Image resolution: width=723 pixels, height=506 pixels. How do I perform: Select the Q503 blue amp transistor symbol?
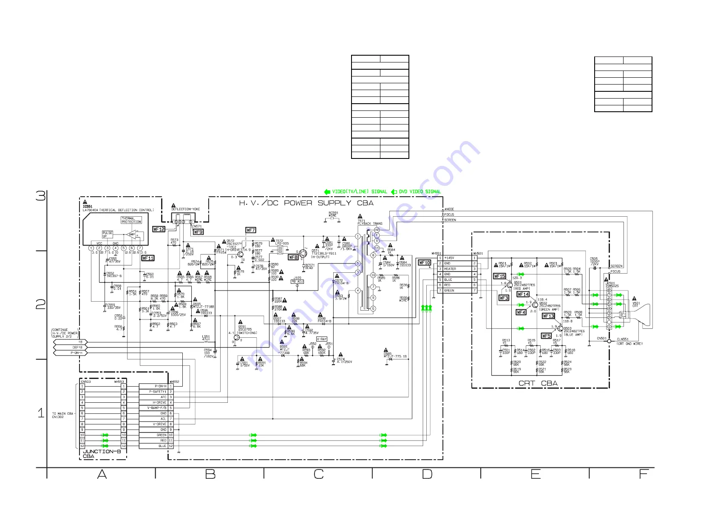point(560,328)
